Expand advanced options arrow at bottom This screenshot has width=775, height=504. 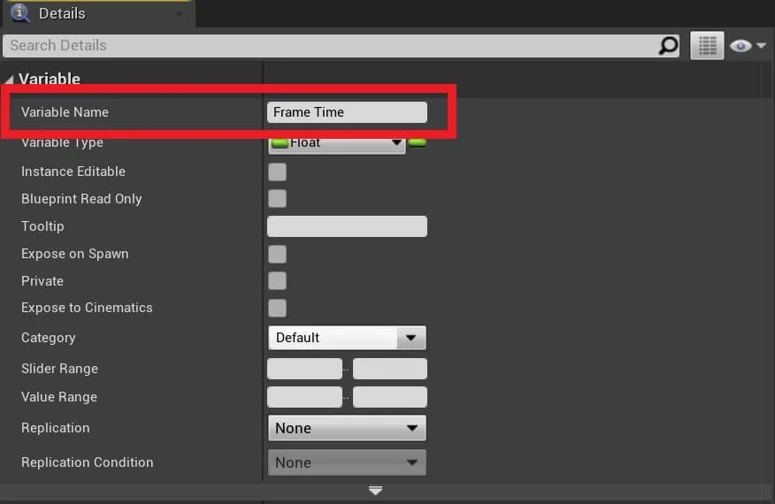pyautogui.click(x=375, y=491)
